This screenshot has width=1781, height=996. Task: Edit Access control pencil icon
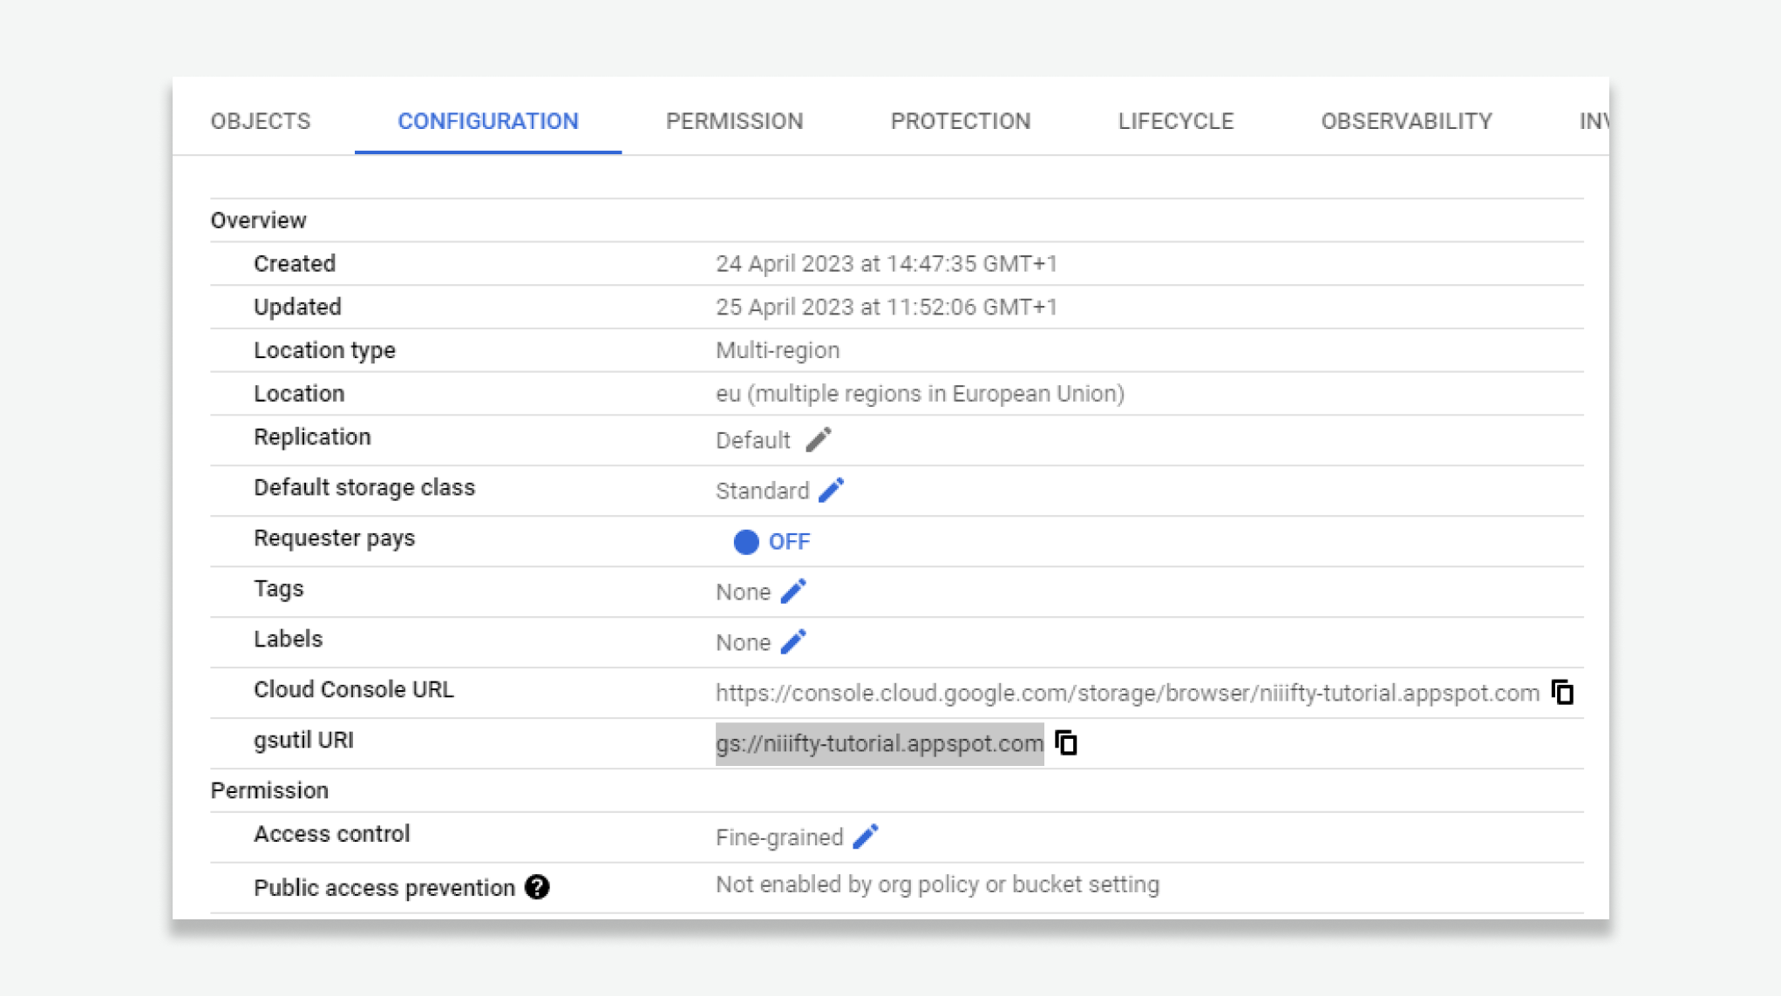pyautogui.click(x=865, y=837)
